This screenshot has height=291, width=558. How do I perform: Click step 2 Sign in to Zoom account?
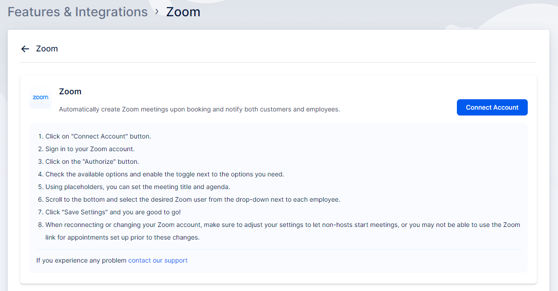(x=90, y=149)
